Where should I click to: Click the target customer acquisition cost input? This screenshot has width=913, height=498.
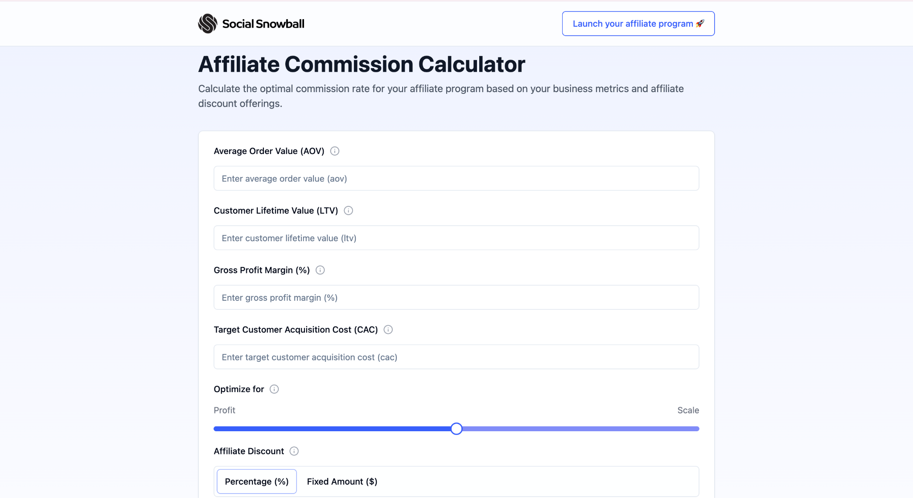(456, 357)
